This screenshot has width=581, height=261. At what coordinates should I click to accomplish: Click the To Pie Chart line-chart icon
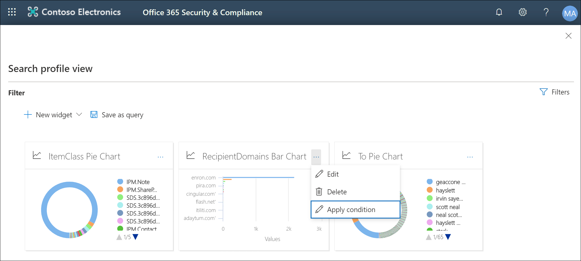coord(346,155)
